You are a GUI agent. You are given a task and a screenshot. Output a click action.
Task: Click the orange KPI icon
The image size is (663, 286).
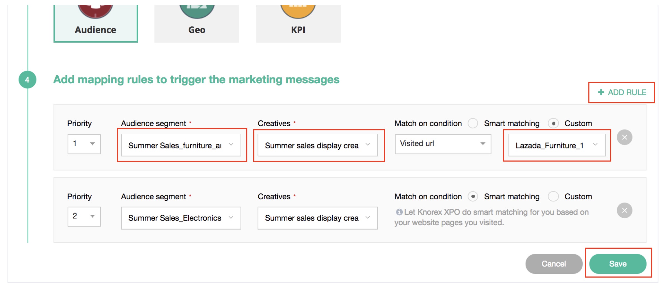click(298, 11)
